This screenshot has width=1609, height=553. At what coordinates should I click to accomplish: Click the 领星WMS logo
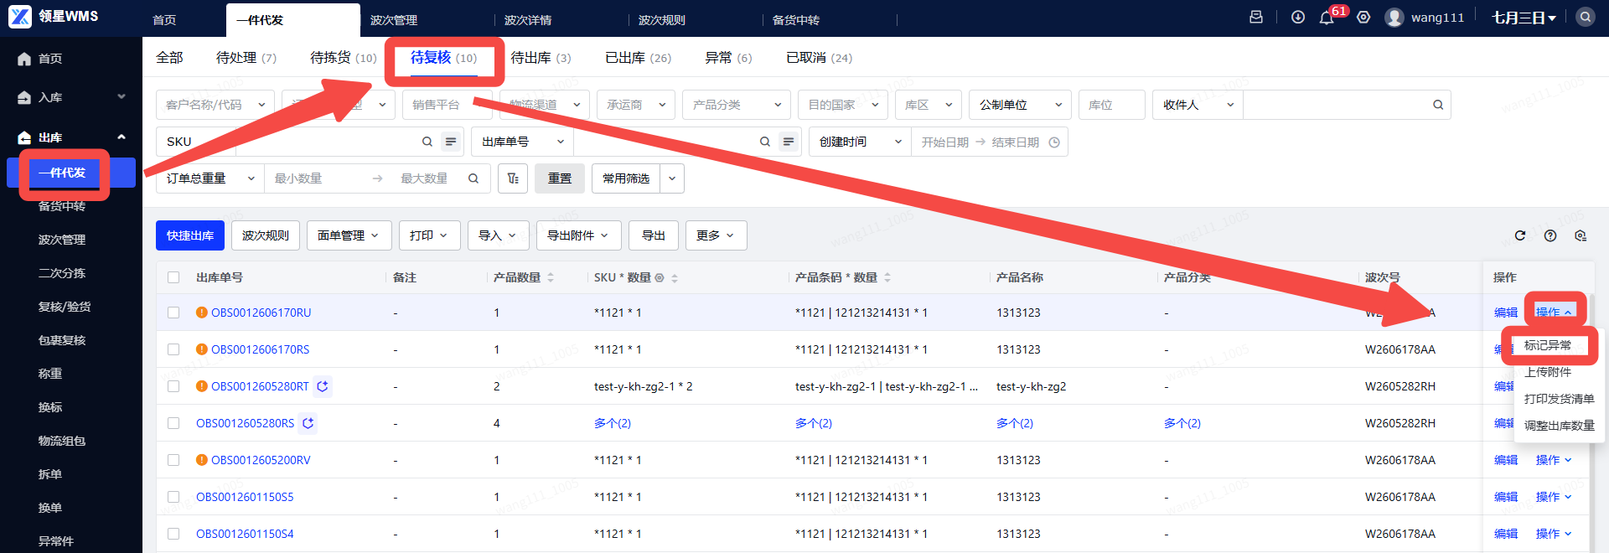54,16
